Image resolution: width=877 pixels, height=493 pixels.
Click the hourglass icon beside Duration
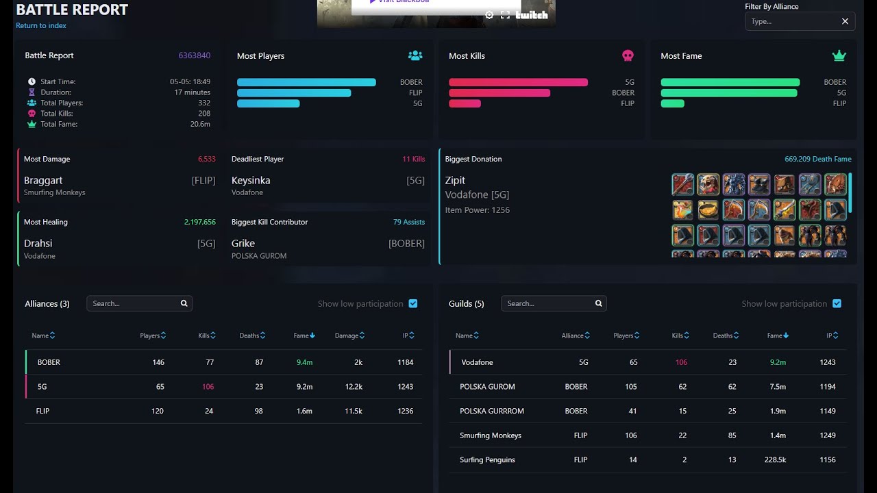(32, 92)
